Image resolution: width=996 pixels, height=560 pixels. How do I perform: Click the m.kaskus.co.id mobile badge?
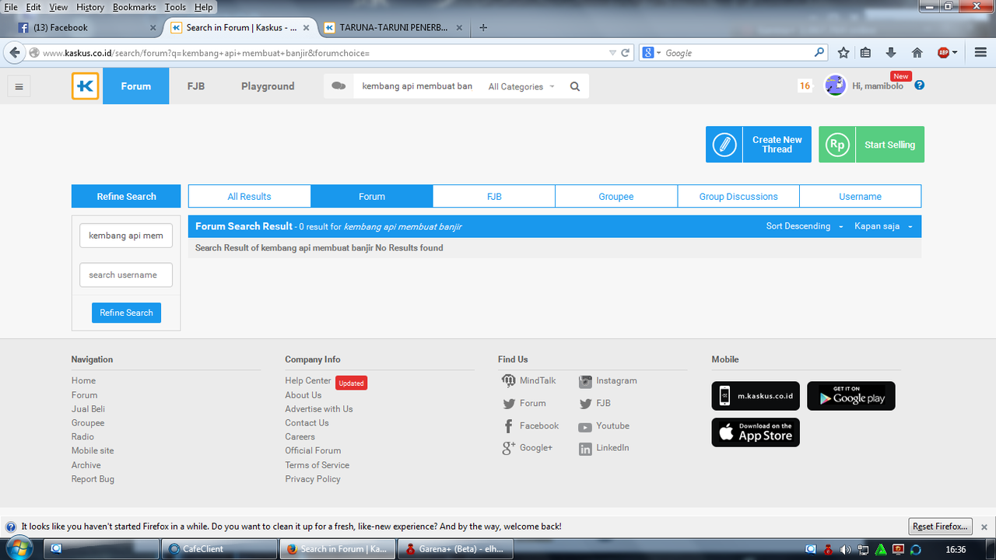pyautogui.click(x=756, y=396)
